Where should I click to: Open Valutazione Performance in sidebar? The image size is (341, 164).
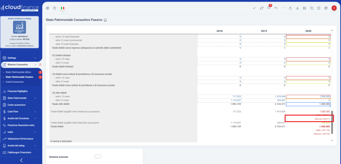pos(20,139)
